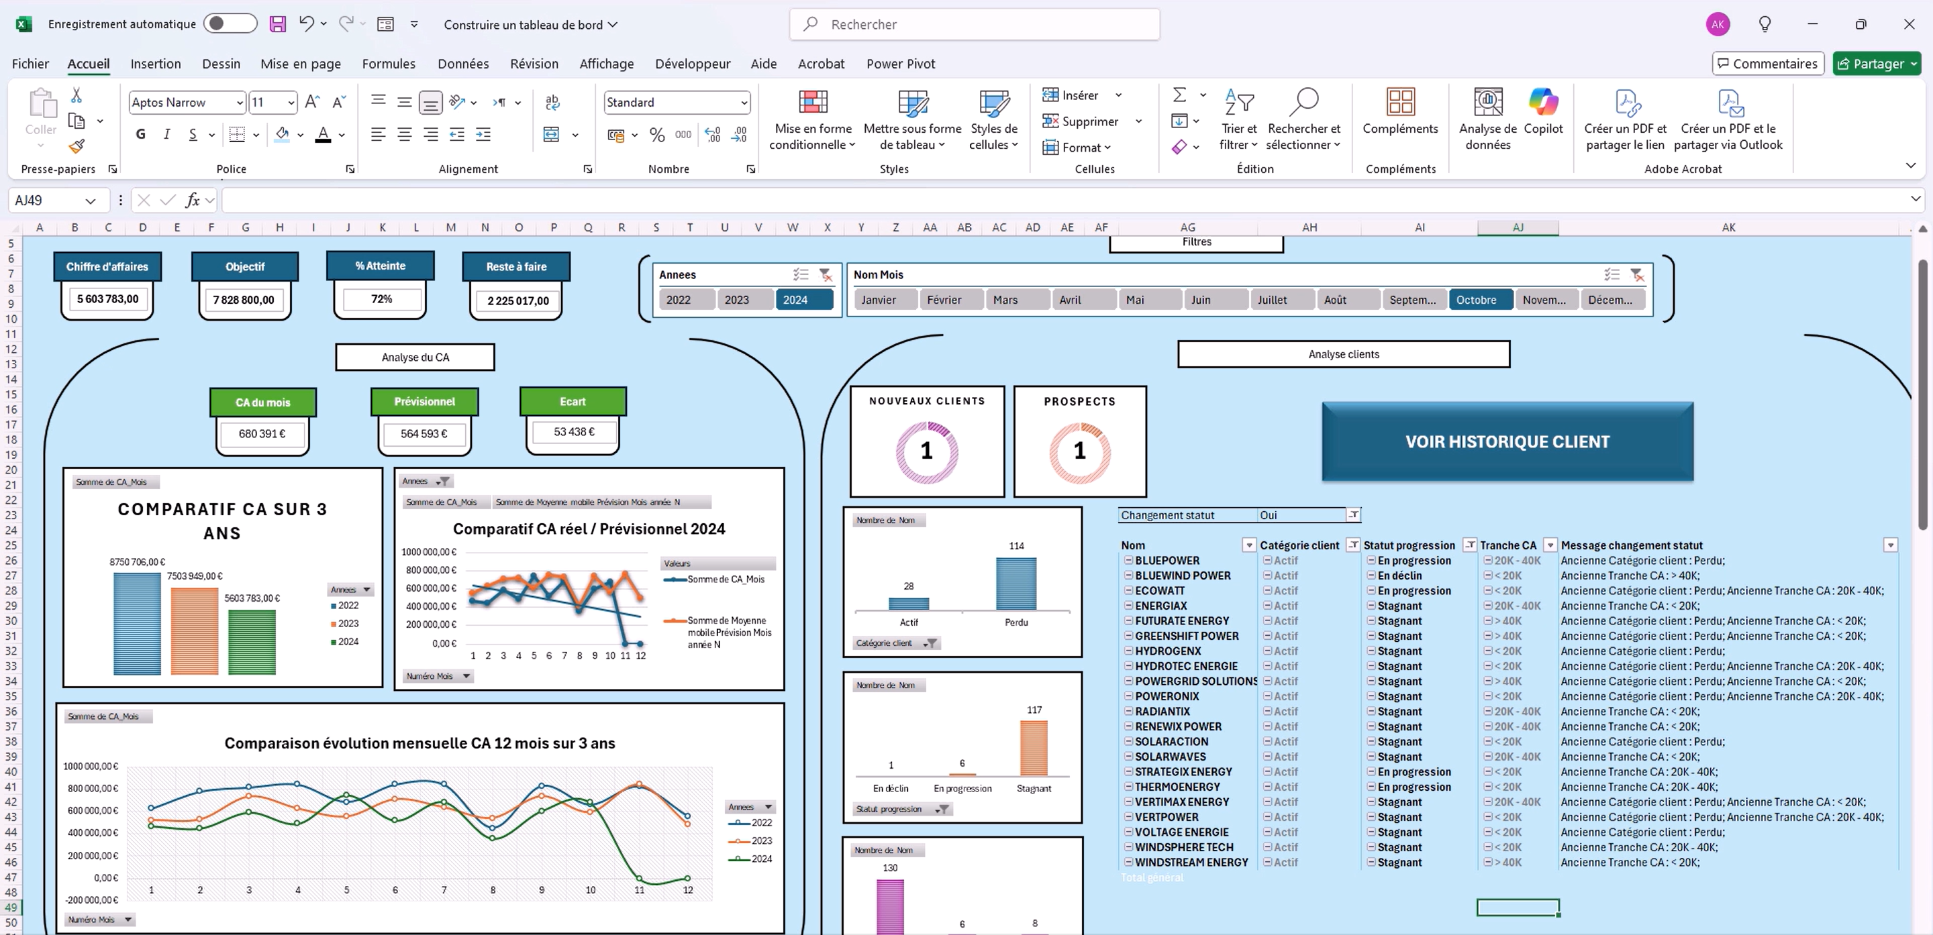Open the Catégorie client filter dropdown
Image resolution: width=1933 pixels, height=935 pixels.
coord(1352,545)
